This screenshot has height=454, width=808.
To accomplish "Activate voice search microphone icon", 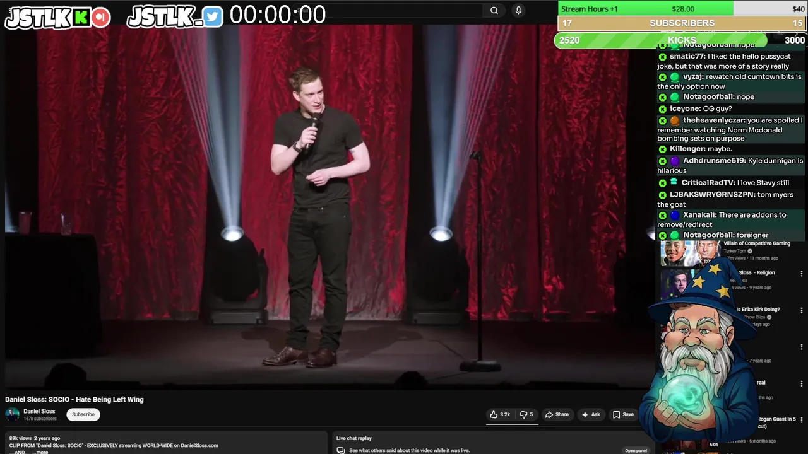I will [518, 10].
